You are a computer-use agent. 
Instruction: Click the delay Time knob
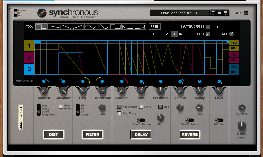click(141, 90)
